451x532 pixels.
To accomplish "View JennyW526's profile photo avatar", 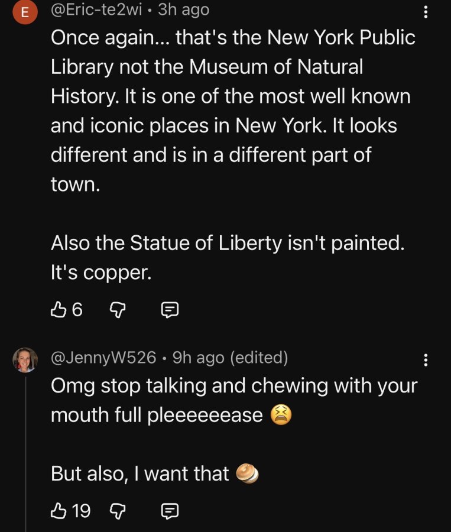I will [25, 359].
